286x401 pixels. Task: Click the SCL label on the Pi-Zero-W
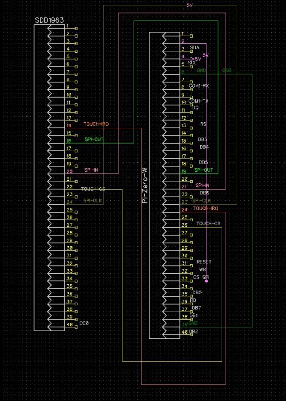click(x=192, y=63)
